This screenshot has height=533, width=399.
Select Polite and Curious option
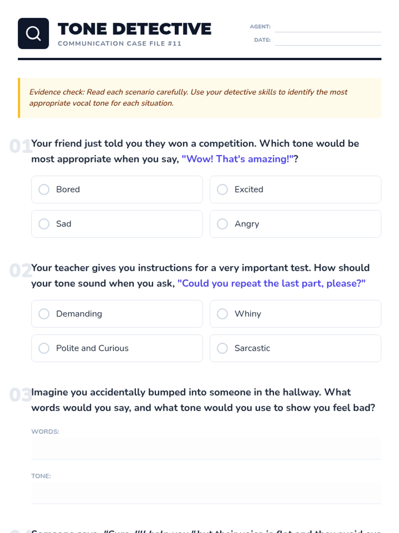tap(44, 348)
